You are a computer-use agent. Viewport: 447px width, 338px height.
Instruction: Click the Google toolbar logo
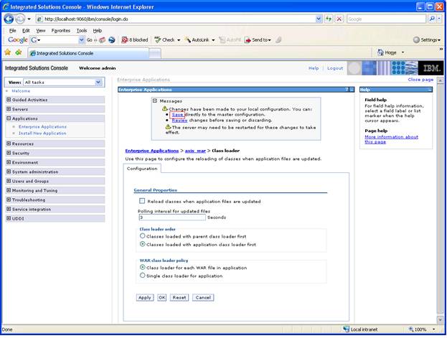pos(17,40)
